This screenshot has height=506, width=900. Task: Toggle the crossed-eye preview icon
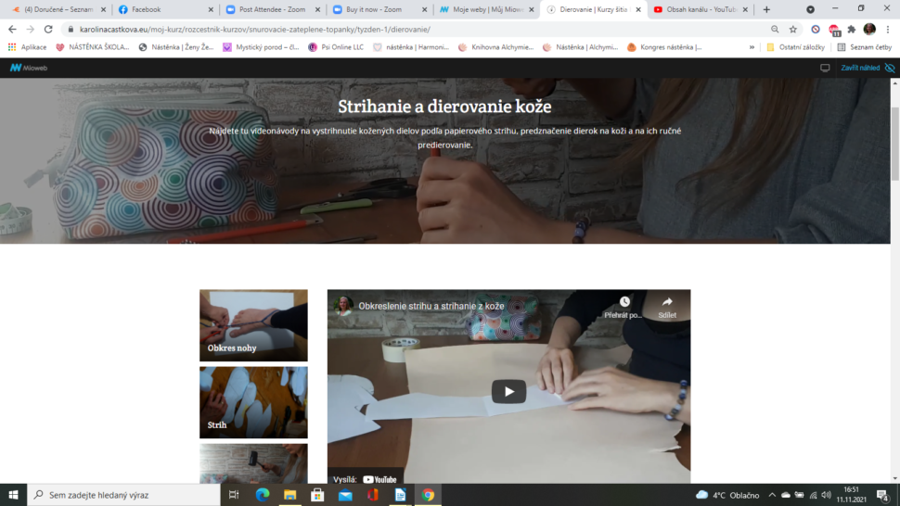pos(890,68)
